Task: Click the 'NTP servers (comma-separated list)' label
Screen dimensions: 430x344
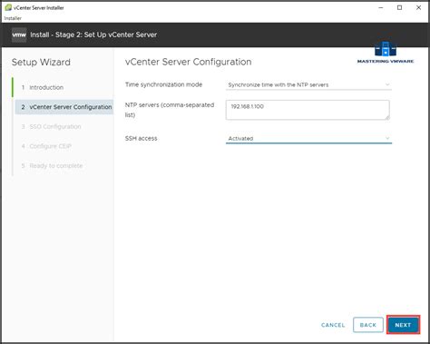Action: click(x=170, y=110)
